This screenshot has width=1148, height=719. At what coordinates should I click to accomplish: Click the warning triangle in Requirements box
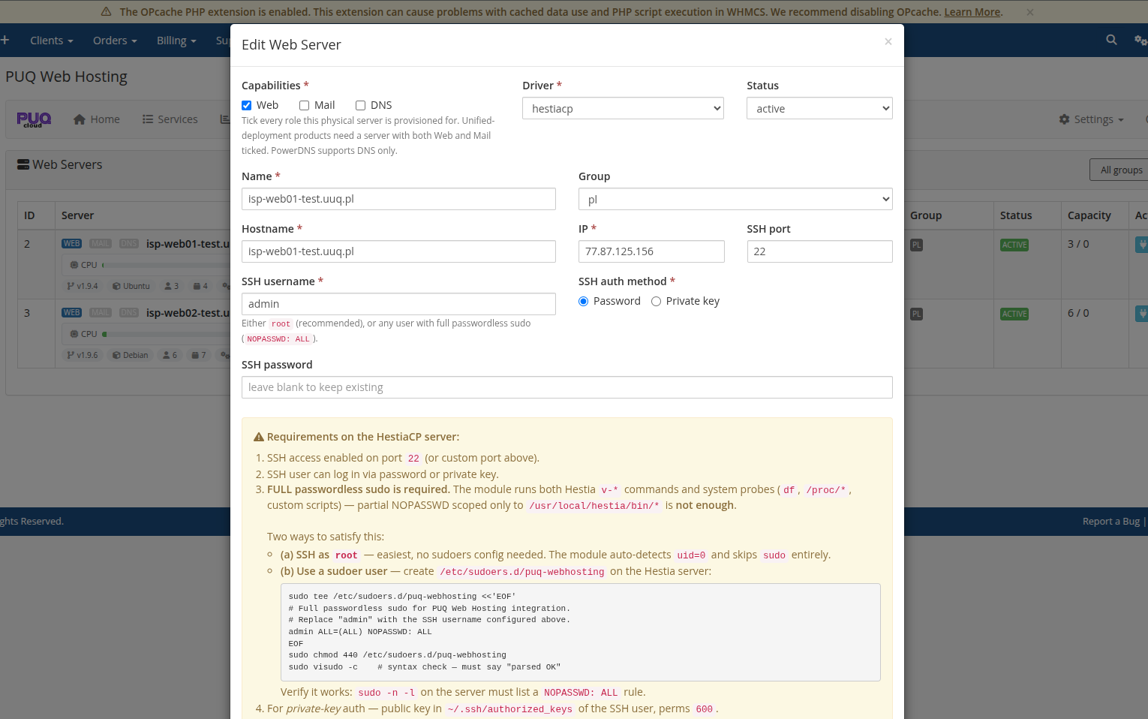tap(259, 437)
